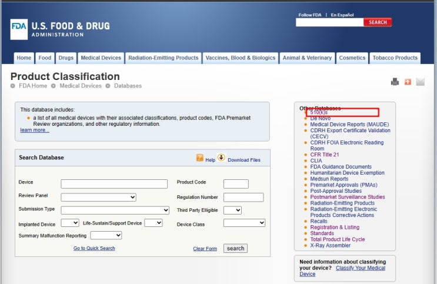The width and height of the screenshot is (437, 284).
Task: Click the site search box in header
Action: point(330,22)
